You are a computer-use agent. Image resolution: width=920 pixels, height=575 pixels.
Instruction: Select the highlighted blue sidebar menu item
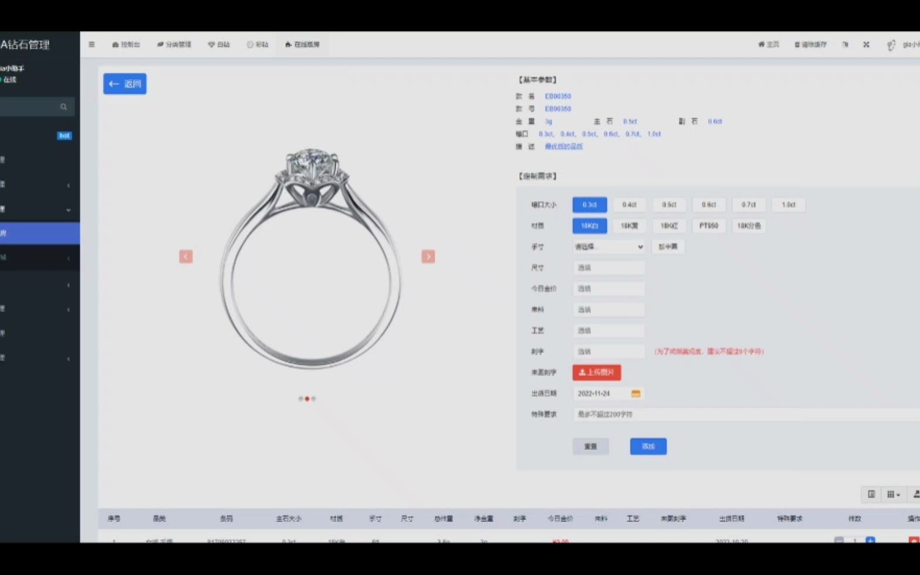pyautogui.click(x=40, y=233)
